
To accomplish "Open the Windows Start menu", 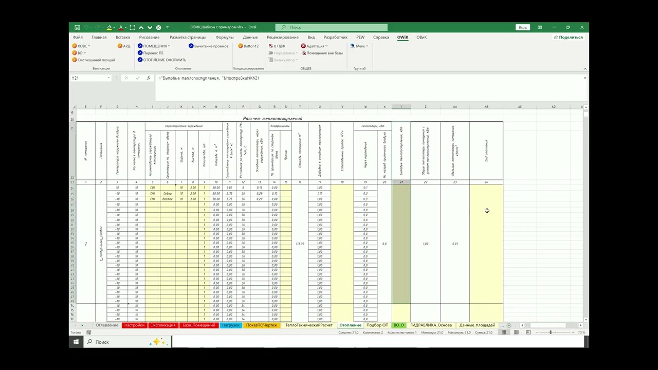I will [76, 342].
